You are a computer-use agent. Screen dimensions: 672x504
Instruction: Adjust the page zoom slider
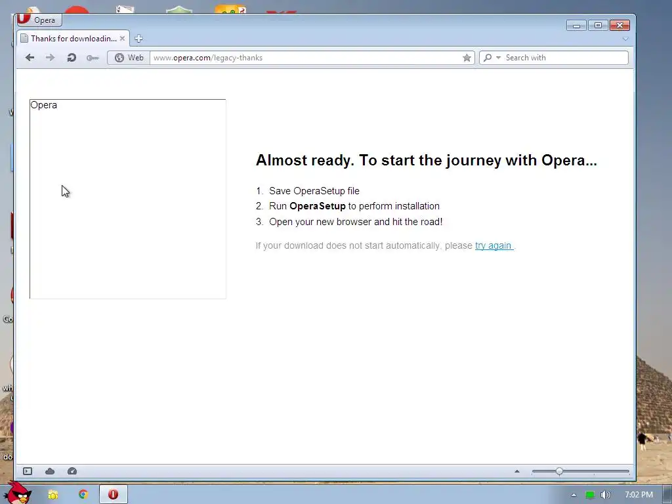(x=580, y=471)
